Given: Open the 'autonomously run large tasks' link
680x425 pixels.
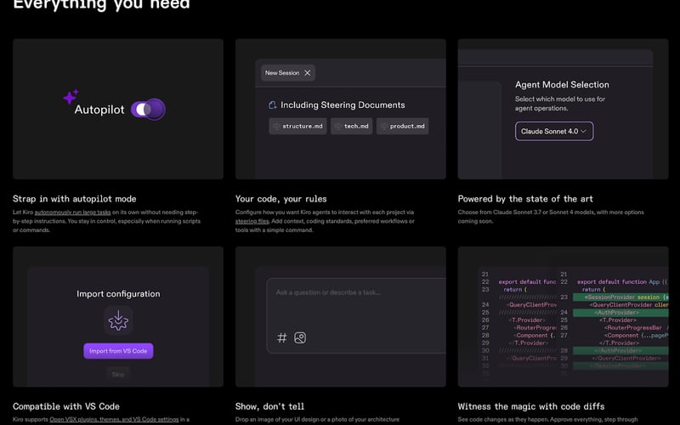Looking at the screenshot, I should [x=73, y=212].
